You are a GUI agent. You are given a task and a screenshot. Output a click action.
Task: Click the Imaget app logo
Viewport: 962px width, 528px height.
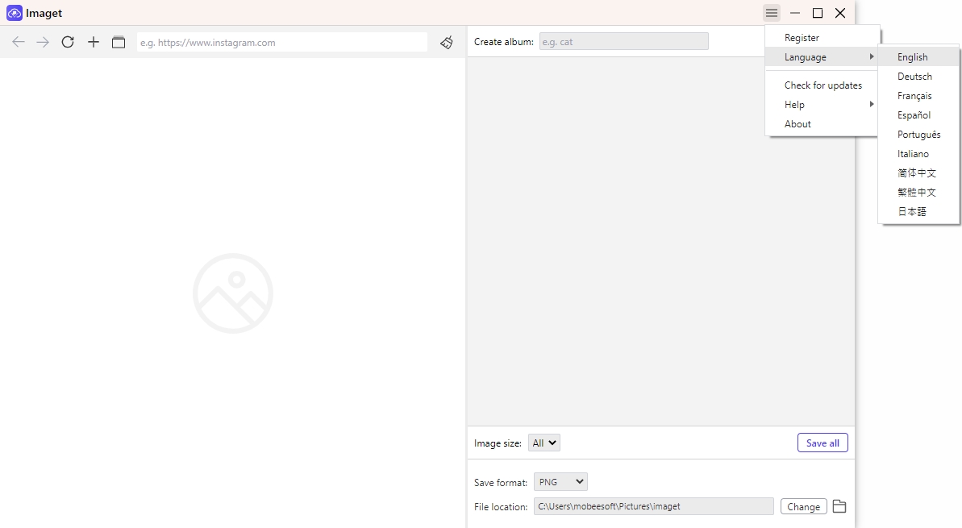(14, 13)
